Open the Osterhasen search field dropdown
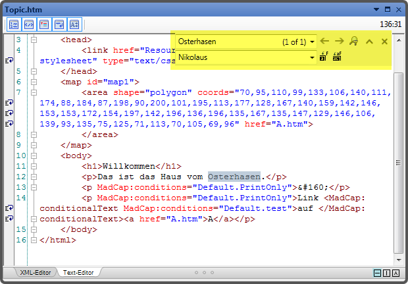The image size is (408, 284). [x=313, y=42]
